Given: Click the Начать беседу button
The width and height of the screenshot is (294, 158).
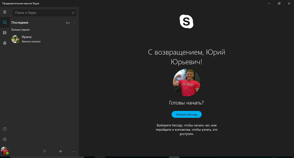Looking at the screenshot, I should tap(187, 114).
